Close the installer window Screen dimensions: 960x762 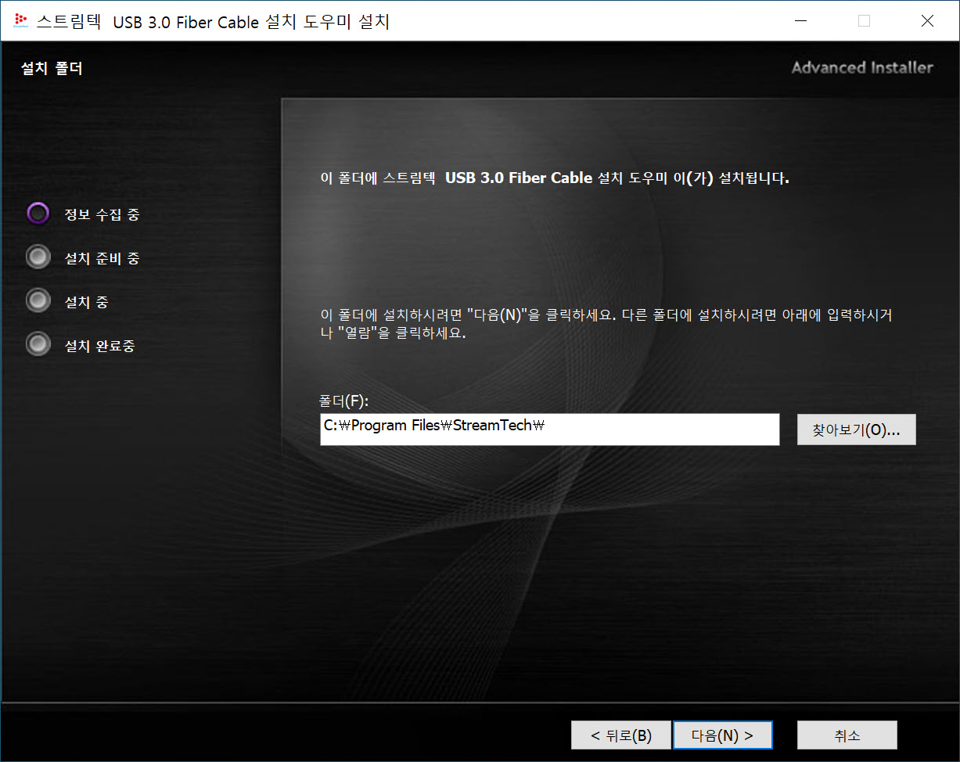[x=927, y=21]
